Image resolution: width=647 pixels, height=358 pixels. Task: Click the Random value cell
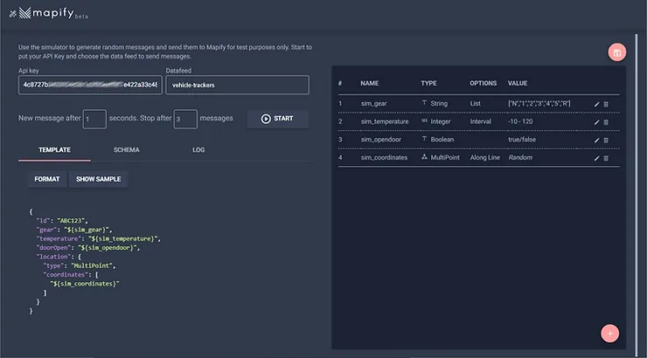click(x=520, y=158)
